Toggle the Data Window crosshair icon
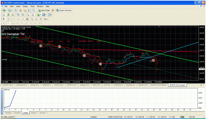The image size is (206, 119). point(20,10)
